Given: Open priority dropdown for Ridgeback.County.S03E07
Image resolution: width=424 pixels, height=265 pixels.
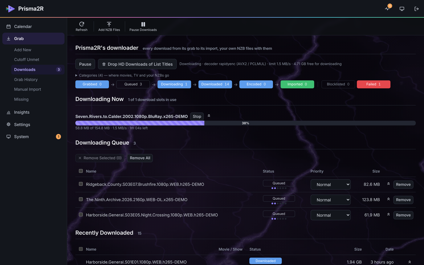Looking at the screenshot, I should (331, 185).
